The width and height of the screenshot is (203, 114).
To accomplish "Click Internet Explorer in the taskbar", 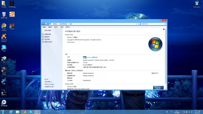I will click(10, 112).
